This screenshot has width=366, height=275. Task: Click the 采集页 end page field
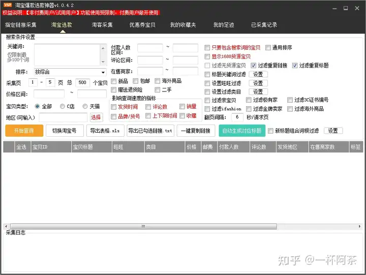[x=50, y=82]
